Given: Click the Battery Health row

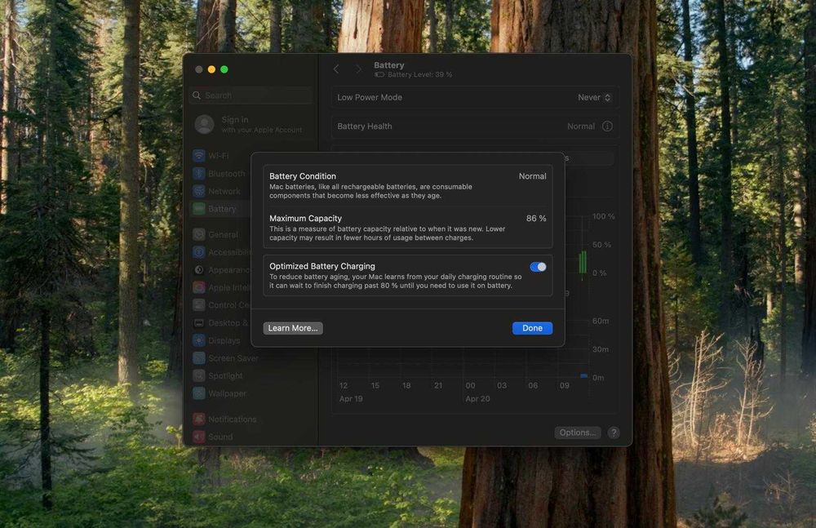Looking at the screenshot, I should pyautogui.click(x=475, y=126).
